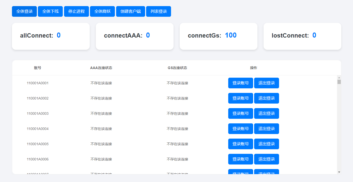This screenshot has width=353, height=182.
Task: Click 退出登录 for account 110001A0003
Action: [266, 113]
